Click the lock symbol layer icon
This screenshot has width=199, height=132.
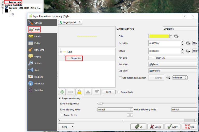click(x=79, y=92)
